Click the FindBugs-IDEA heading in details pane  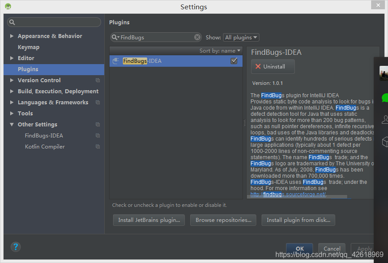pyautogui.click(x=276, y=52)
